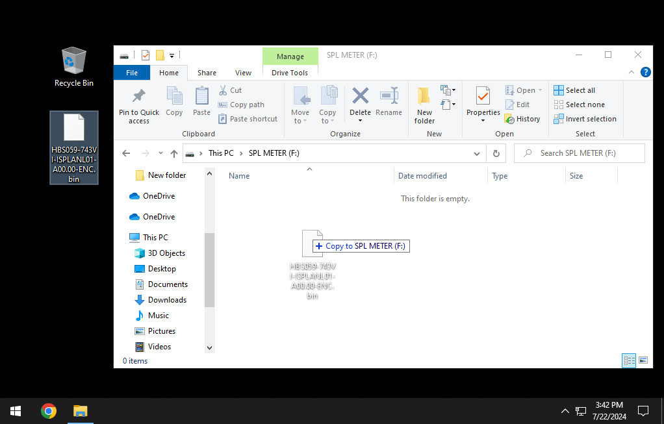Click Invert selection option
664x424 pixels.
(x=585, y=119)
